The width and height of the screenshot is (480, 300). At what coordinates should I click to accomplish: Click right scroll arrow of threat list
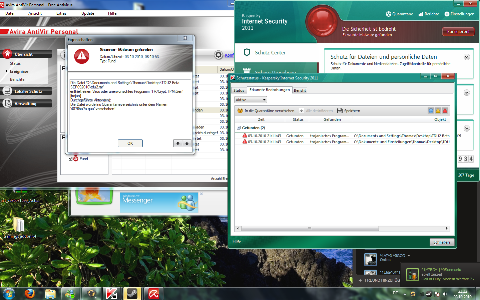click(447, 229)
